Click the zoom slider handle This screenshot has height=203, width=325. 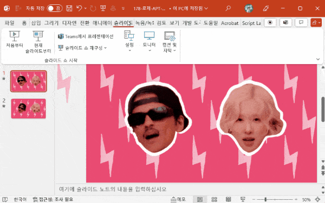point(265,199)
